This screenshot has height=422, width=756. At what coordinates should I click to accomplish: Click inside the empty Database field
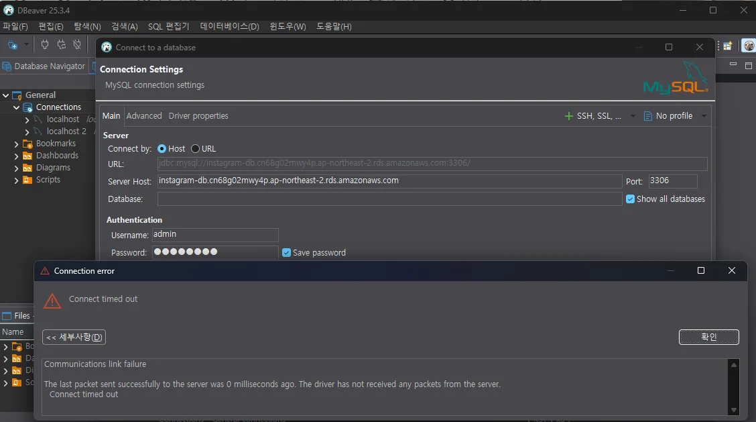coord(389,199)
